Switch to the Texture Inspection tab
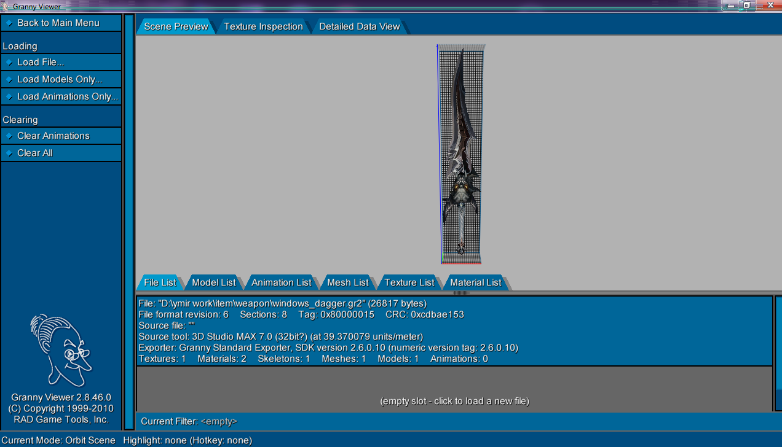 263,26
